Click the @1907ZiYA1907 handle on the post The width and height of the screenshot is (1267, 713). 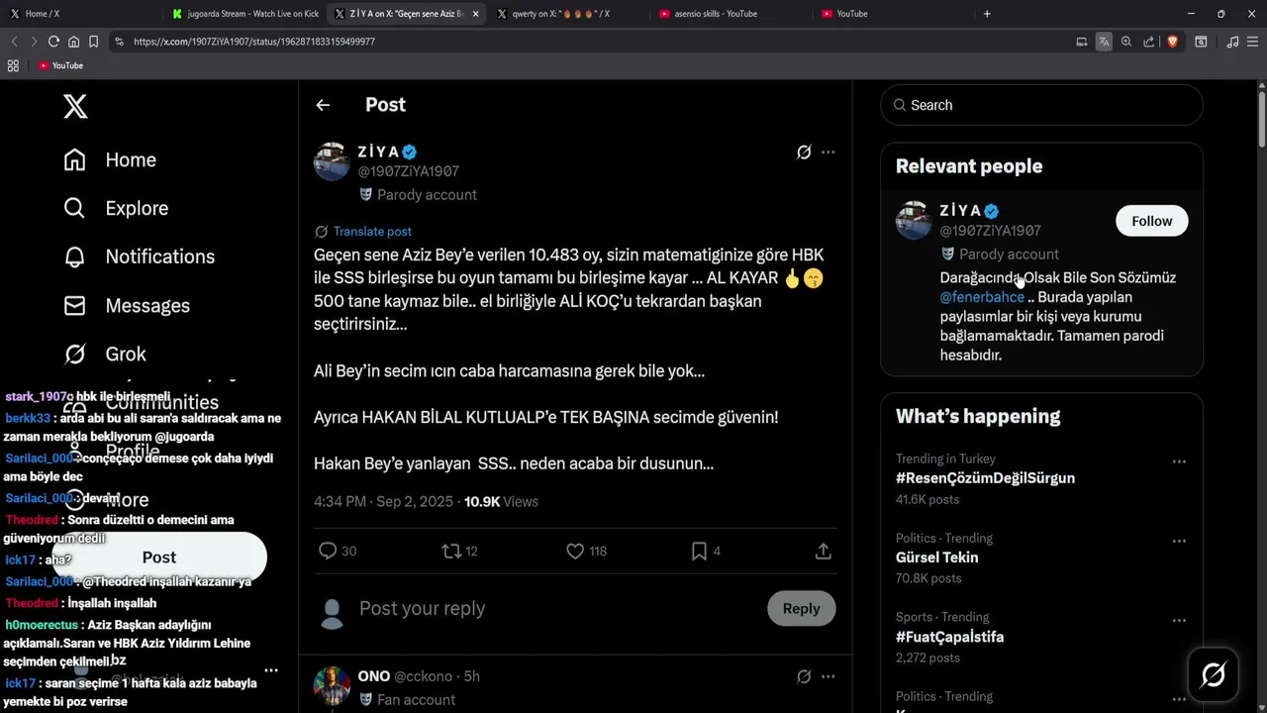408,171
